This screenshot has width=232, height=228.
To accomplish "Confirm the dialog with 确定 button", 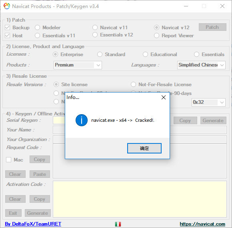I will tap(144, 148).
